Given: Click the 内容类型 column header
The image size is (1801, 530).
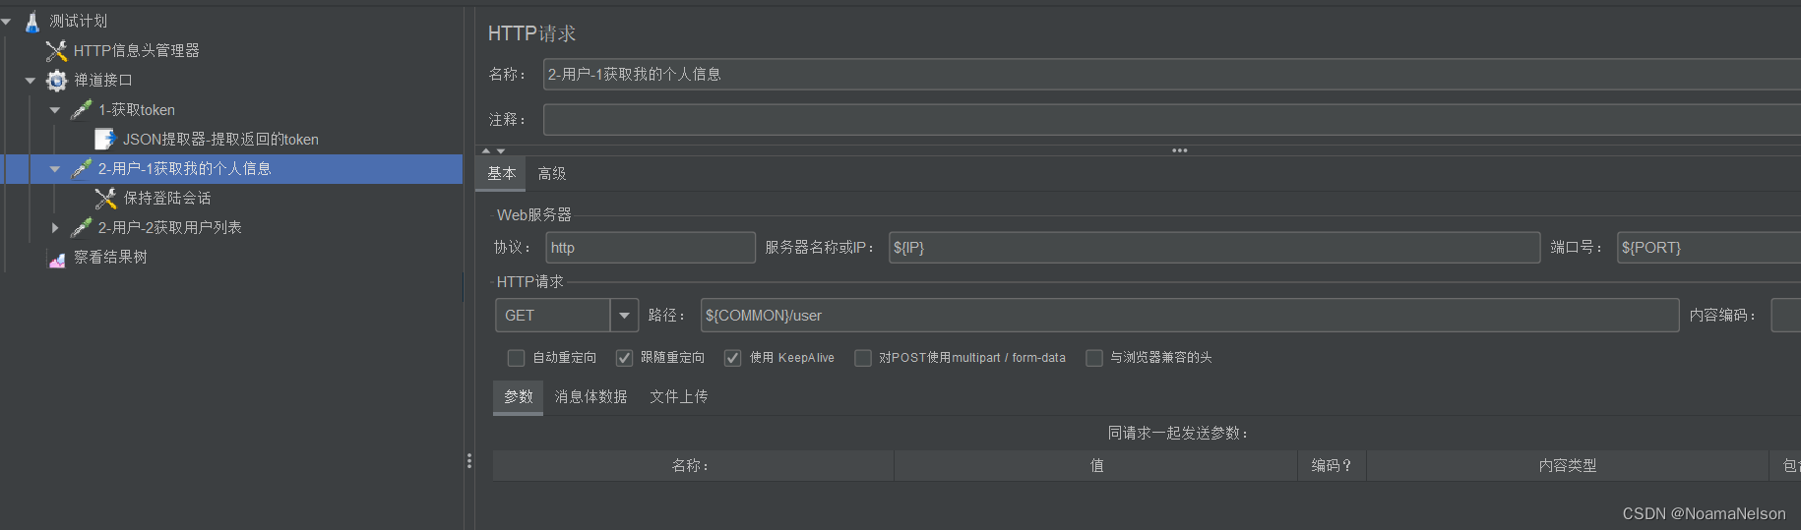Looking at the screenshot, I should [1568, 466].
